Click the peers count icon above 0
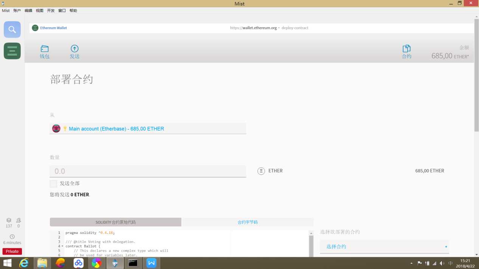Screen dimensions: 479x269 19,220
